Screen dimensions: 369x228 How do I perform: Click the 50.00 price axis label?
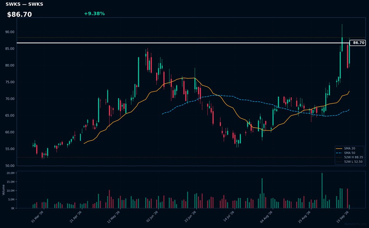(x=10, y=166)
